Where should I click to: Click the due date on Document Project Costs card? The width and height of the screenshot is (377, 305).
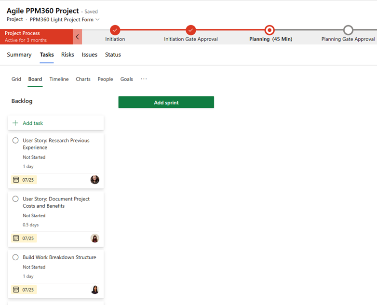(24, 238)
